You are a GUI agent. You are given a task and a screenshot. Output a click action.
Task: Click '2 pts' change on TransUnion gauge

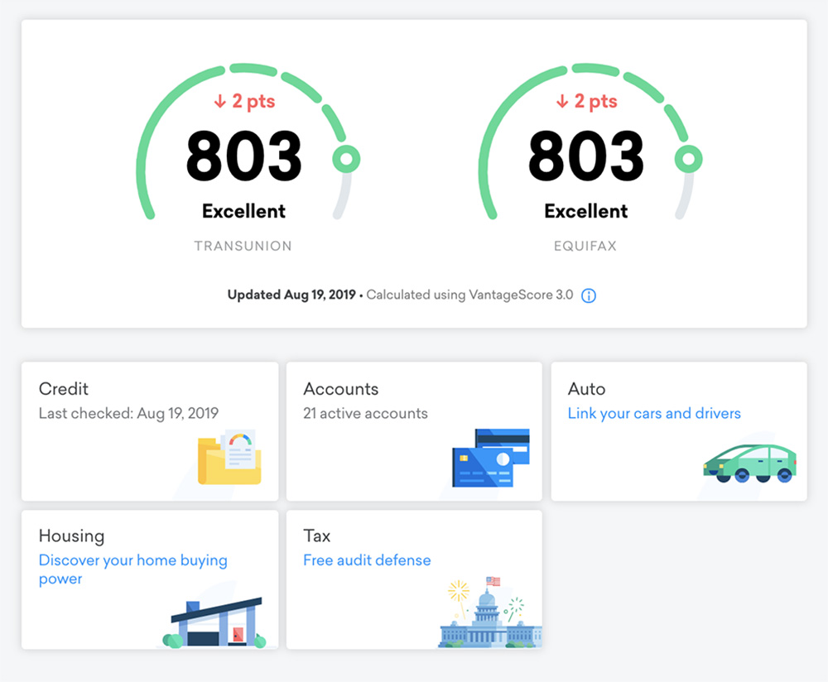click(x=253, y=101)
